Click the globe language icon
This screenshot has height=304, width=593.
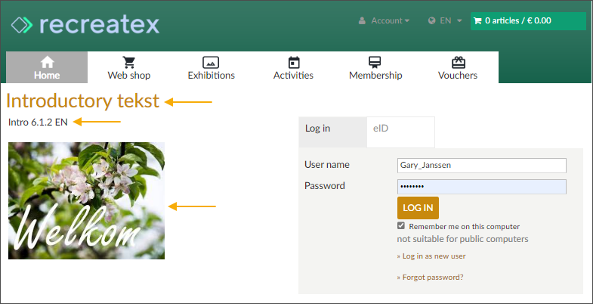click(x=432, y=21)
